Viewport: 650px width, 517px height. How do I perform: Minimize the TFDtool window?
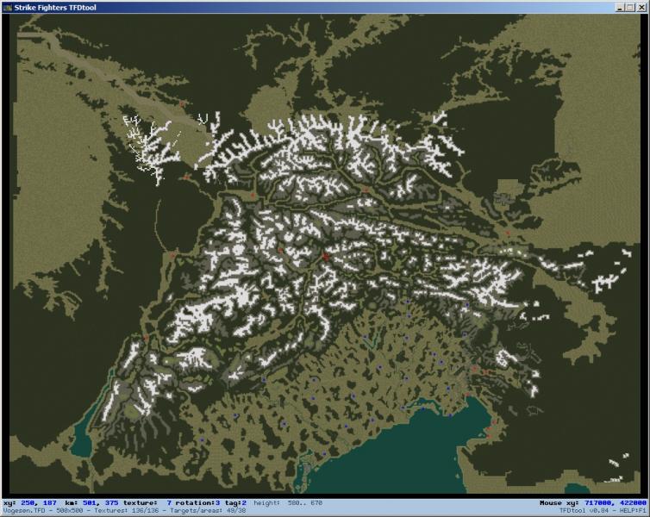620,8
